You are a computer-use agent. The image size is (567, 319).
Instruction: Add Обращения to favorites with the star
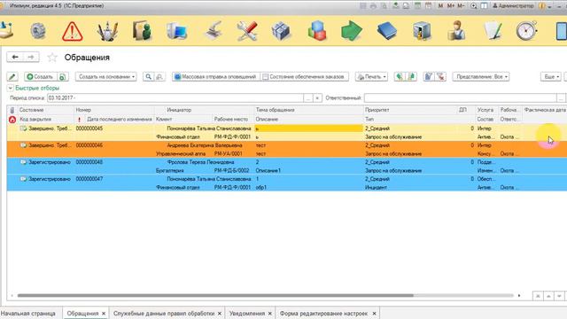(x=52, y=57)
